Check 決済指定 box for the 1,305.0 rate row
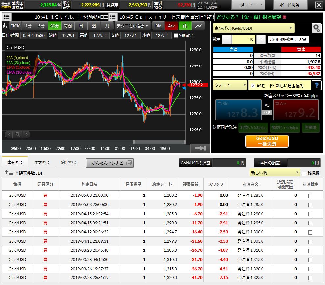The width and height of the screenshot is (325, 285). 310,251
